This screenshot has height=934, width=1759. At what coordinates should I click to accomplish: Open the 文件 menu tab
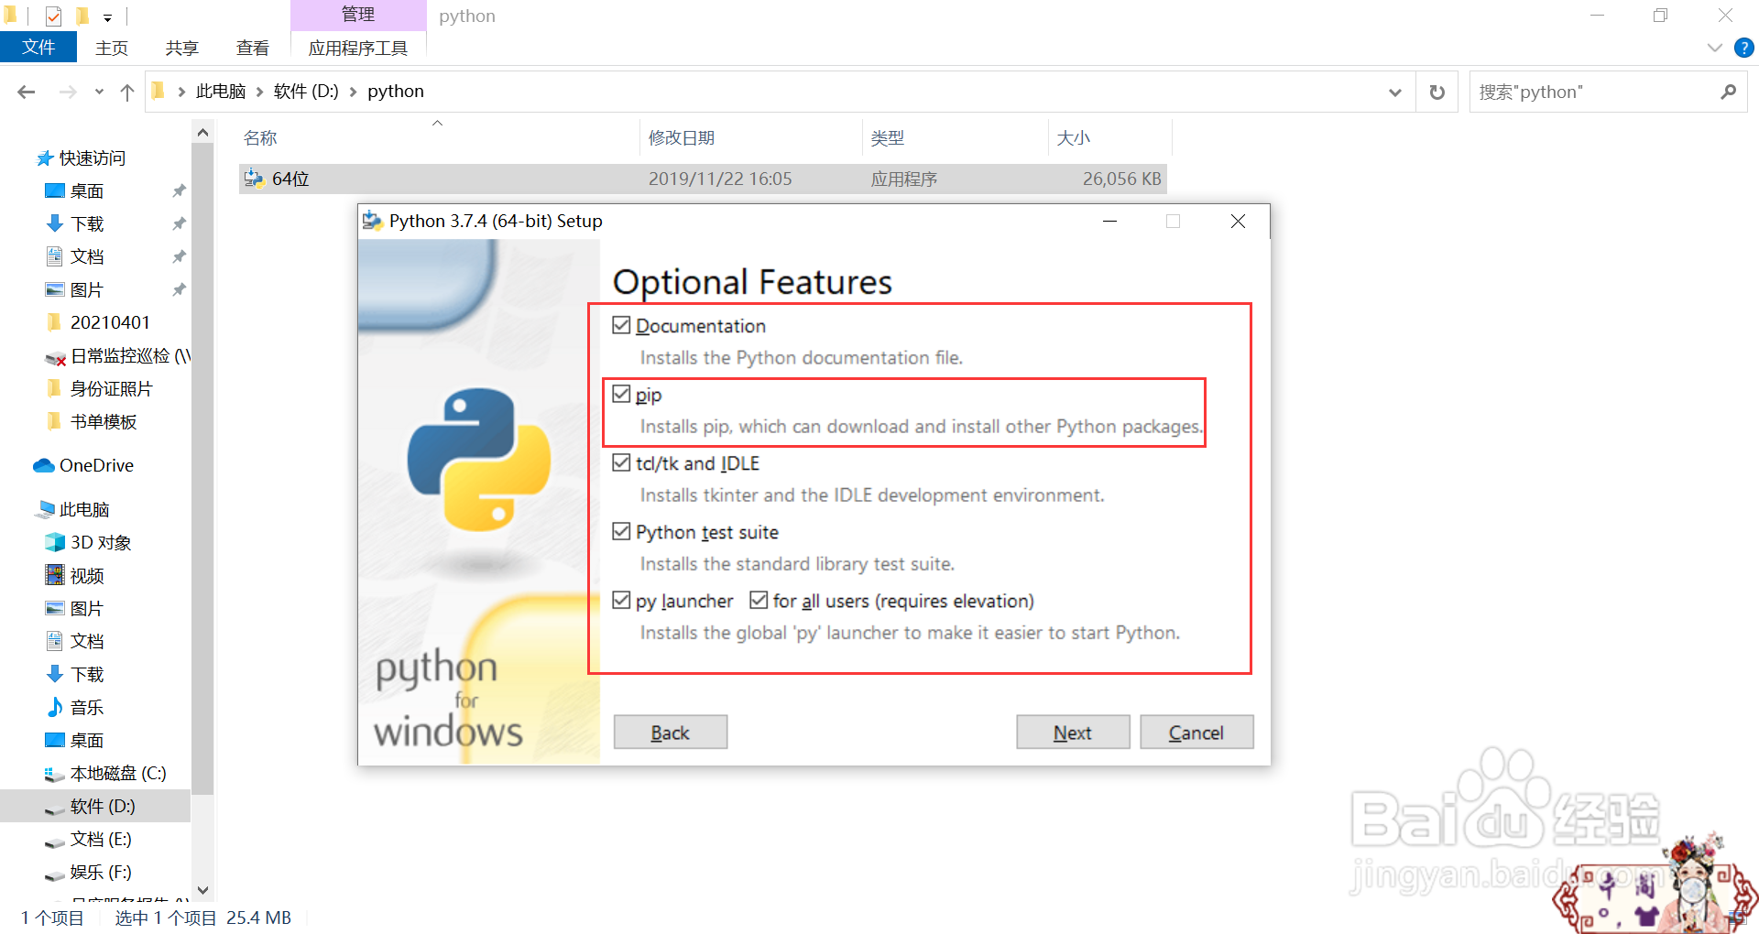pos(38,48)
